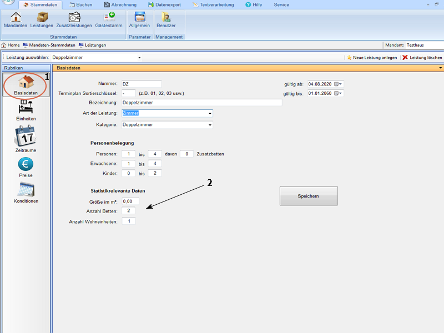
Task: Open Benutzer management icon
Action: tap(165, 19)
